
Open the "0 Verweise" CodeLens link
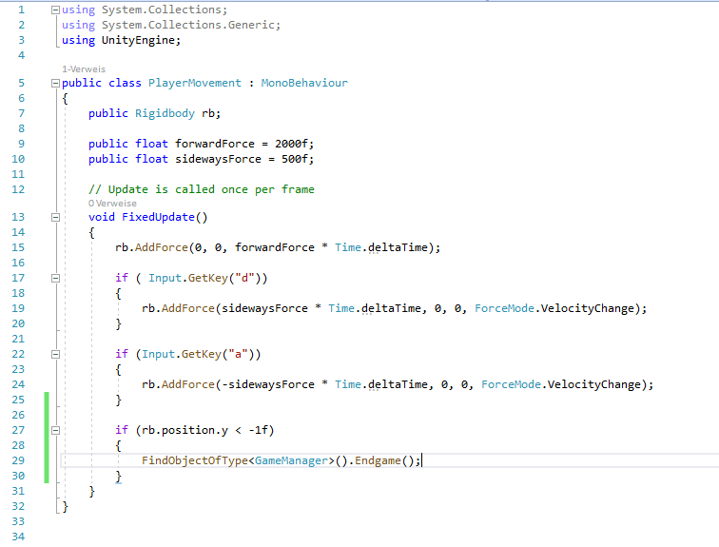click(x=112, y=203)
